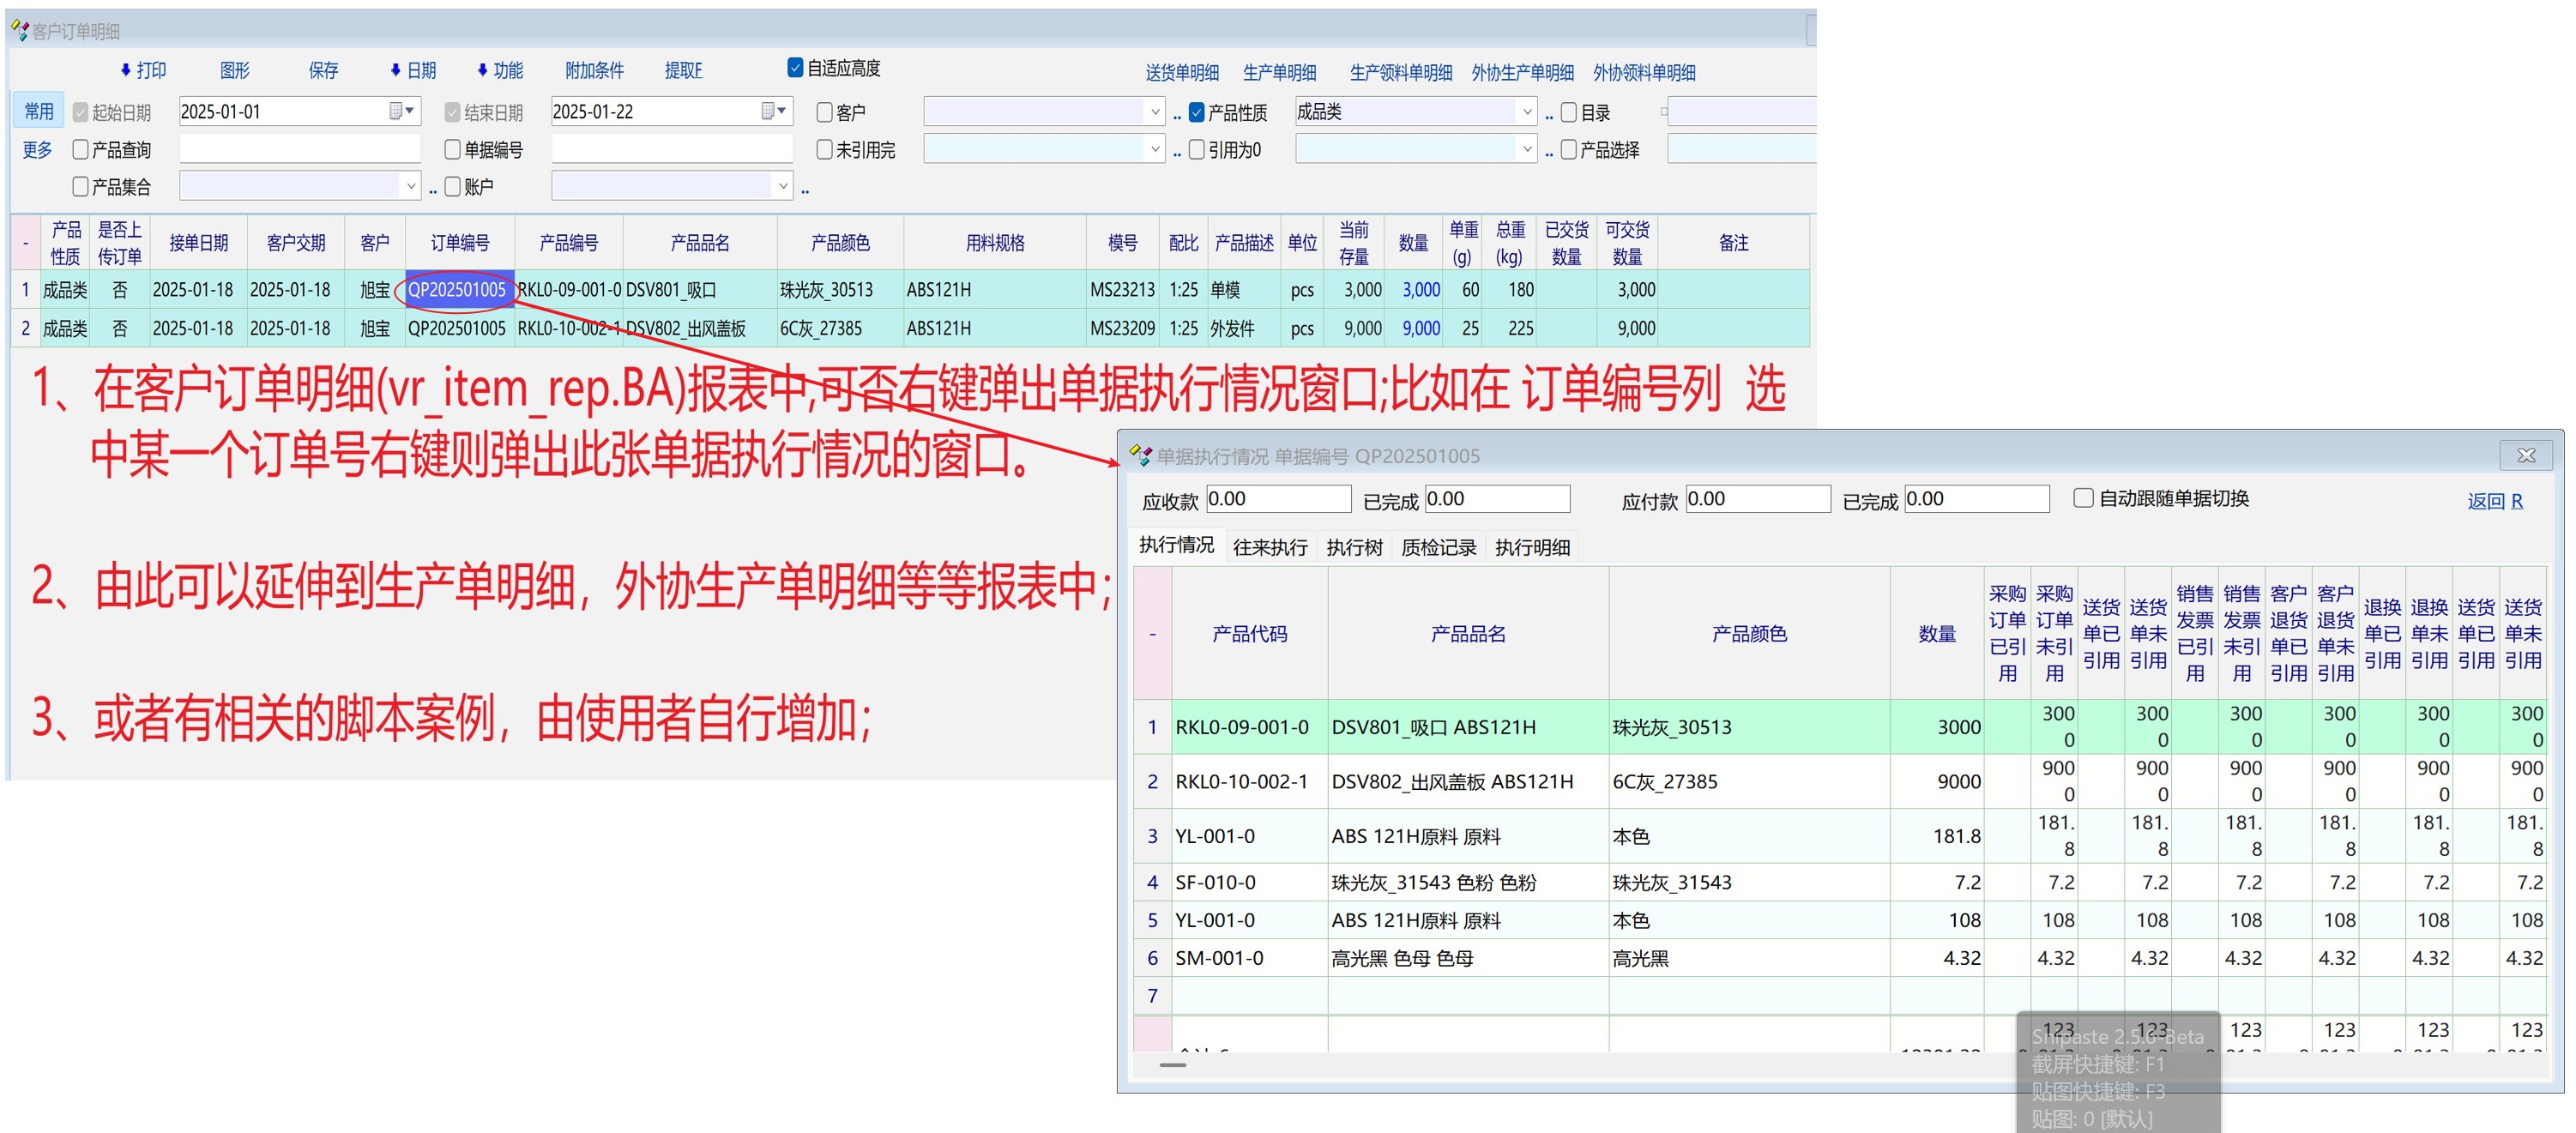This screenshot has height=1133, width=2576.
Task: Switch to the 往来执行 tab
Action: click(x=1269, y=547)
